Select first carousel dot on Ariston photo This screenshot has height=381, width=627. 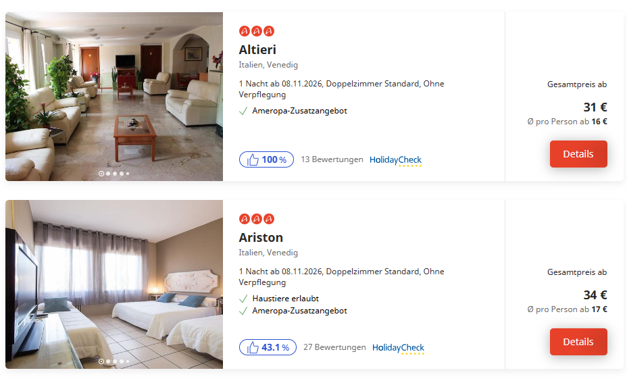(x=101, y=361)
